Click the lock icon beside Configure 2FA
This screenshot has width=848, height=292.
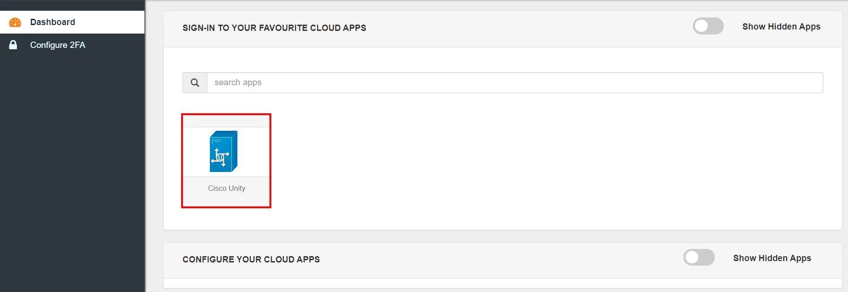(13, 45)
